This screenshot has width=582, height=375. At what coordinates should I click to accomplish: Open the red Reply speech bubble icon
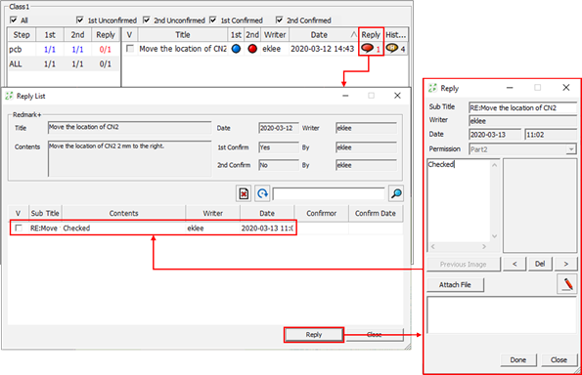pyautogui.click(x=367, y=48)
